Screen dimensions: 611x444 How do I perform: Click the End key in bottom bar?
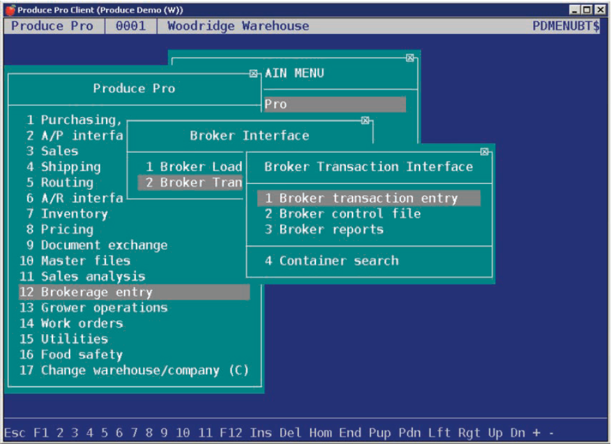coord(350,433)
